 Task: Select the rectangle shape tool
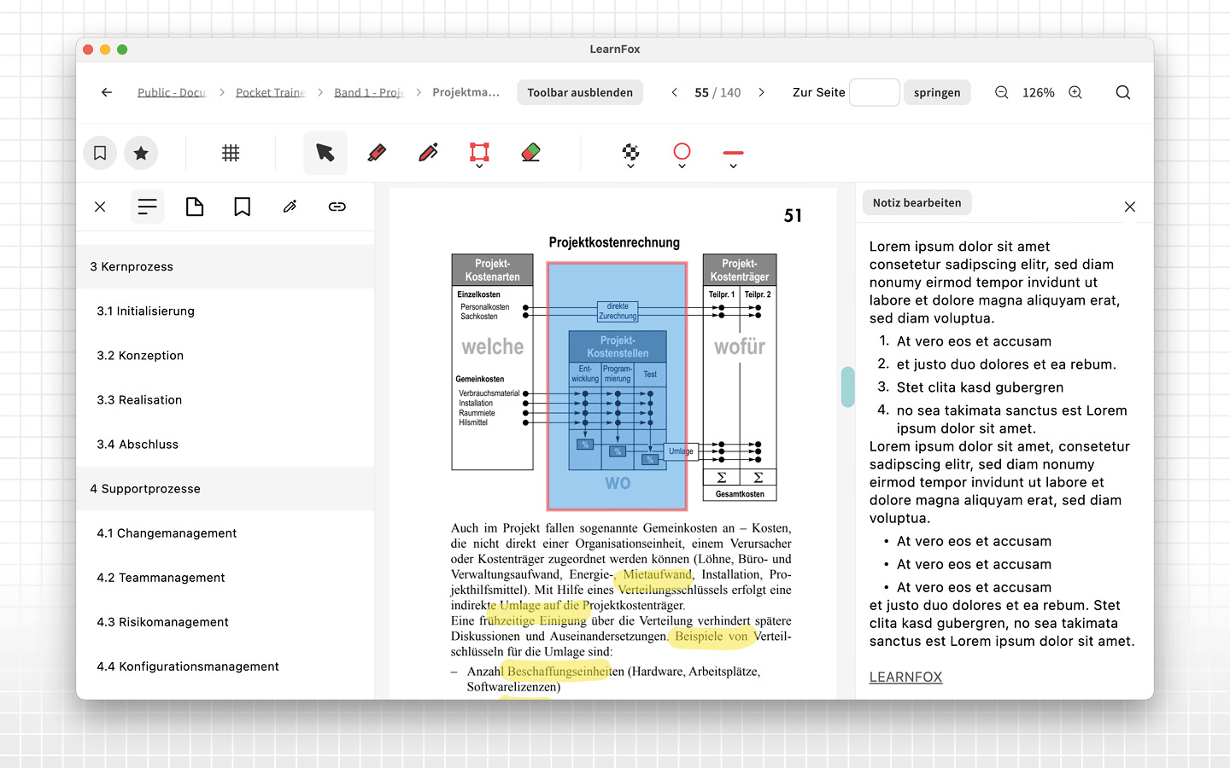[x=479, y=152]
